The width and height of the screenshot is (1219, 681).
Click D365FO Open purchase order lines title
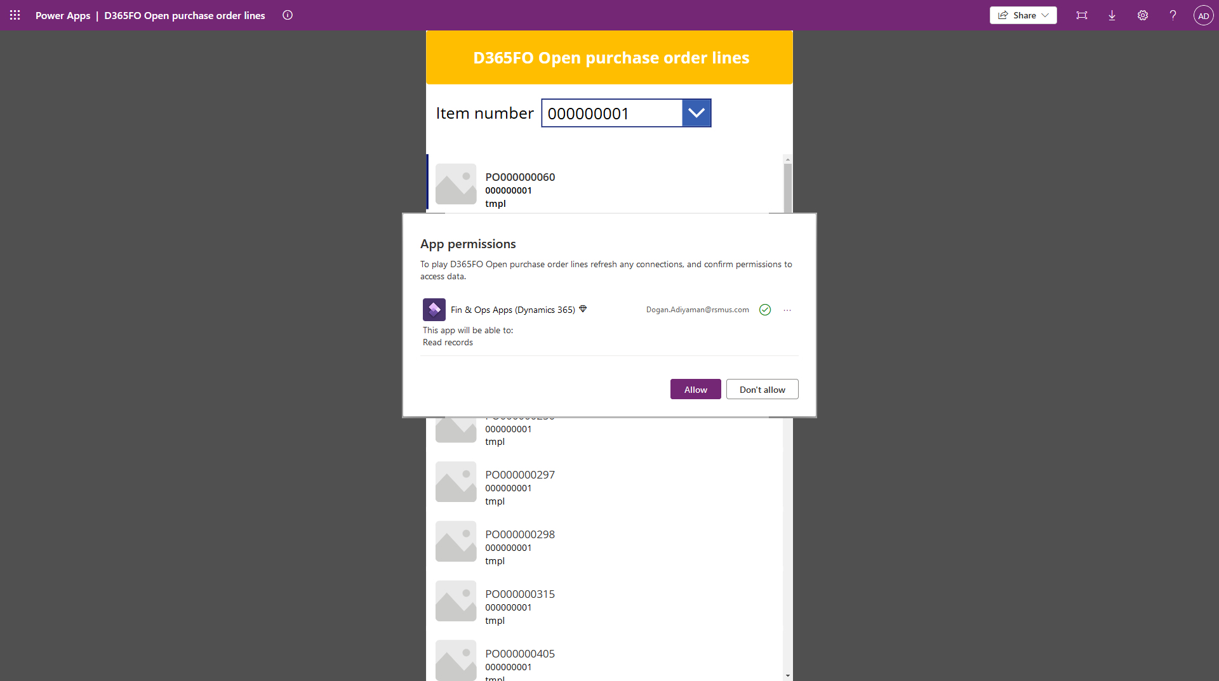click(185, 15)
